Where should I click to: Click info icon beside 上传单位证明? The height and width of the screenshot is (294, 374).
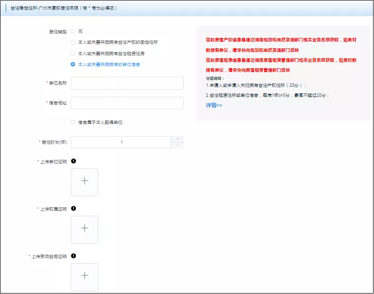pyautogui.click(x=74, y=161)
